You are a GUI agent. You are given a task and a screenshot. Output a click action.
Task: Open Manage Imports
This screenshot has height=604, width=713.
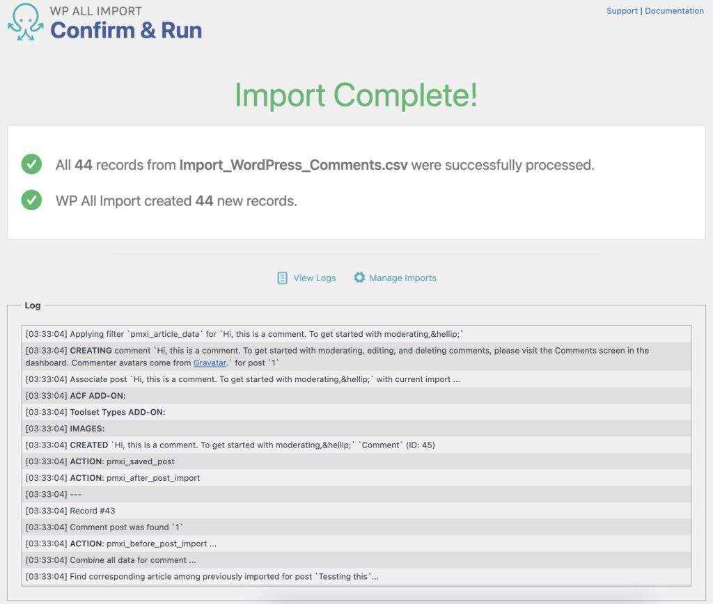[x=404, y=277]
